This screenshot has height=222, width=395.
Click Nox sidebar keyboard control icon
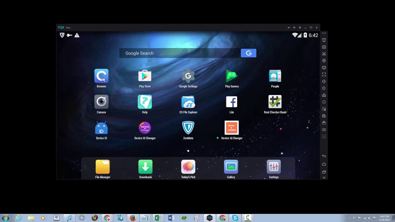(x=324, y=47)
